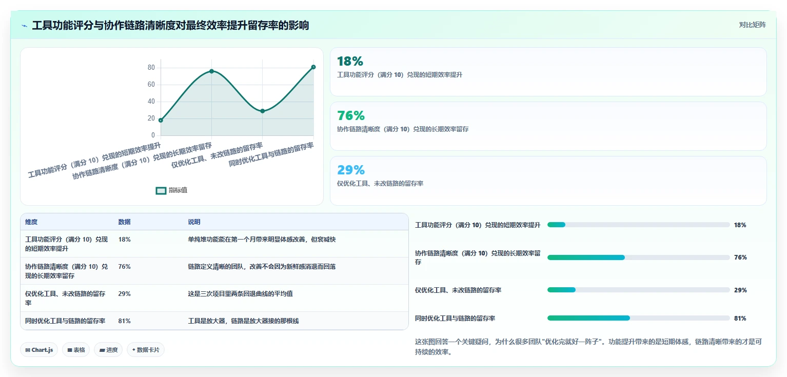
Task: Click the summary paragraph starting 这张图回答一个关键疑问
Action: coord(588,346)
